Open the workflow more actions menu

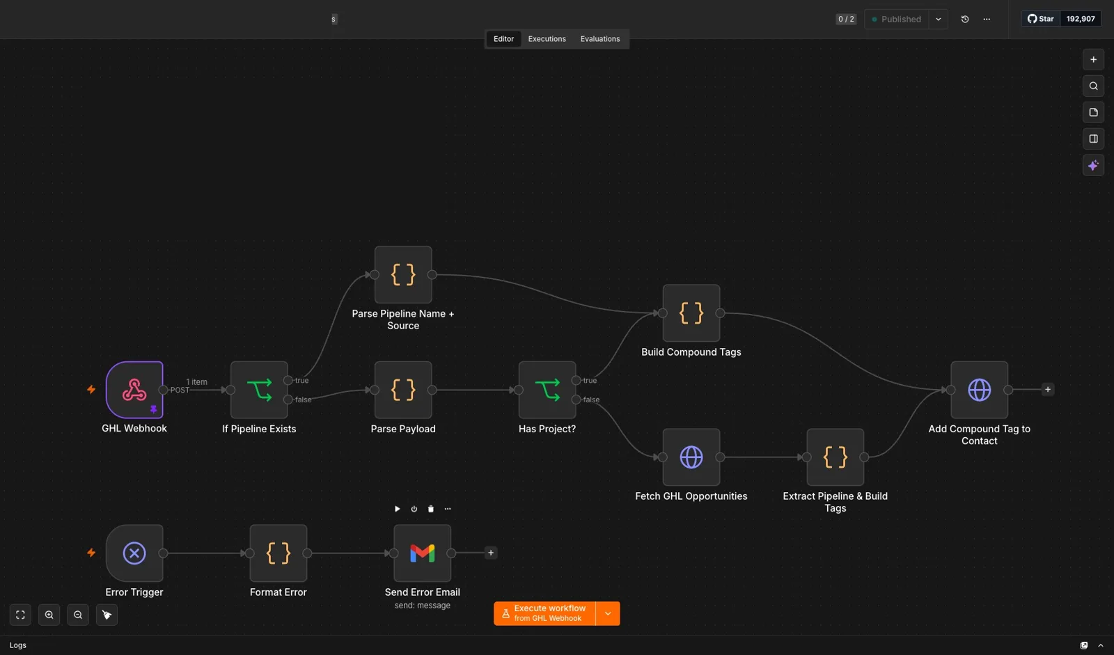(987, 19)
